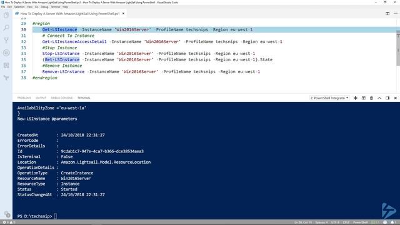Click the VS Code logo in the title bar

coord(2,2)
